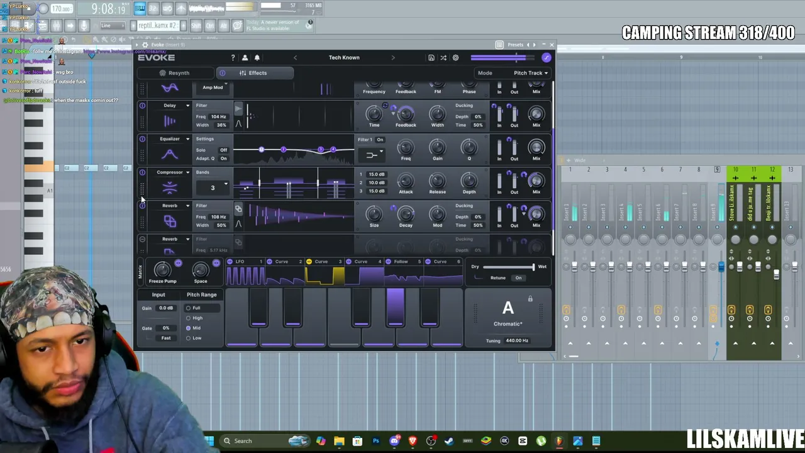Click the Fast gate speed button

tap(166, 338)
